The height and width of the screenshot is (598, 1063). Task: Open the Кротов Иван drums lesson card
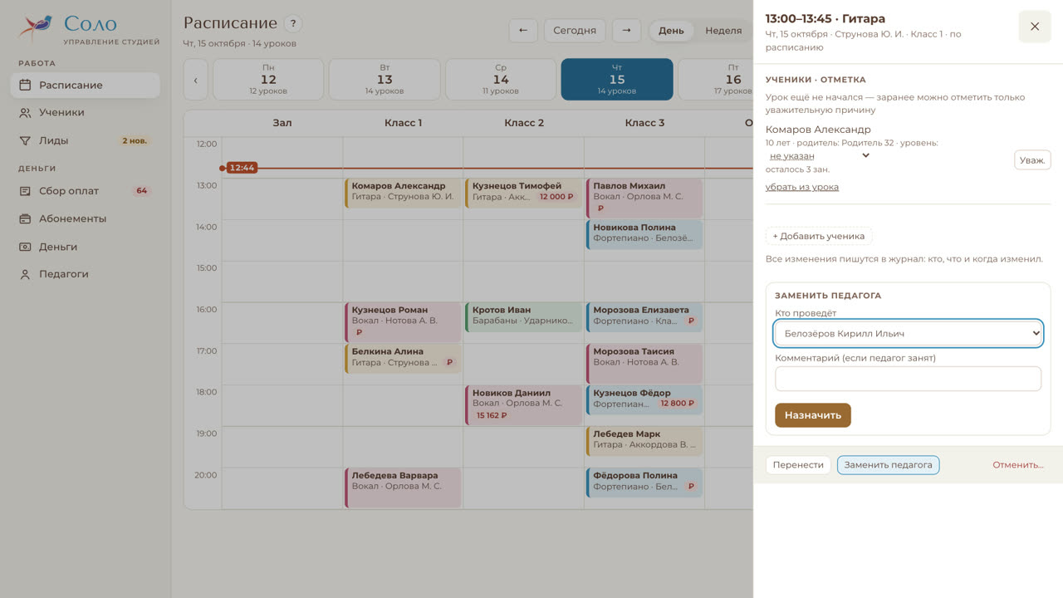coord(524,316)
